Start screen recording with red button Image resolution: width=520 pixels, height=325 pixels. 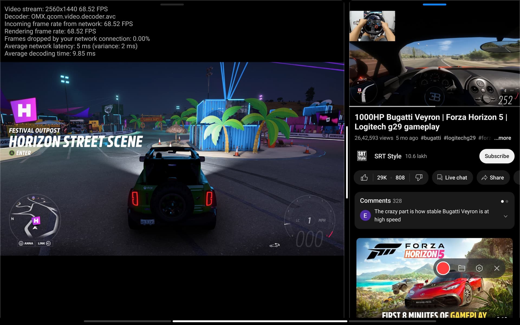443,268
